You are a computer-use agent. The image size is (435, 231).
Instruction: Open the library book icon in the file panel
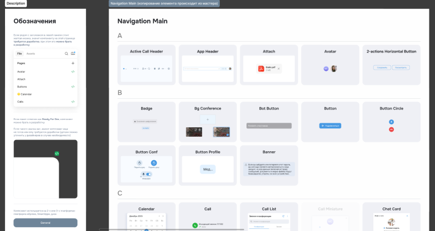73,54
